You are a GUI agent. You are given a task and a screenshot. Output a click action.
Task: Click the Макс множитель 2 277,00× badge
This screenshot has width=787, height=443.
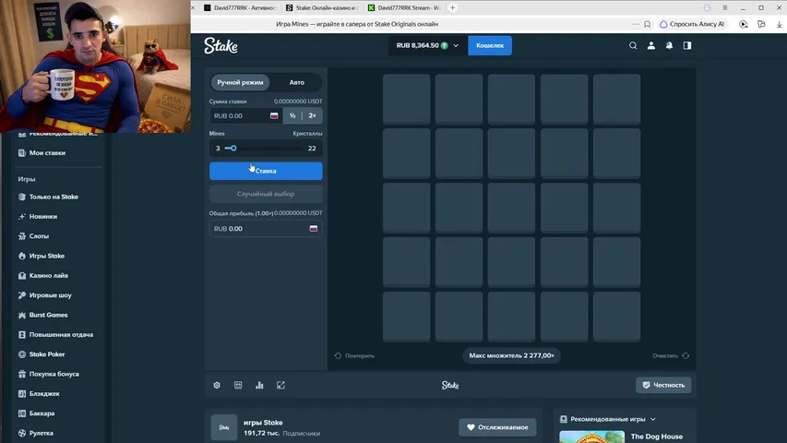(511, 355)
